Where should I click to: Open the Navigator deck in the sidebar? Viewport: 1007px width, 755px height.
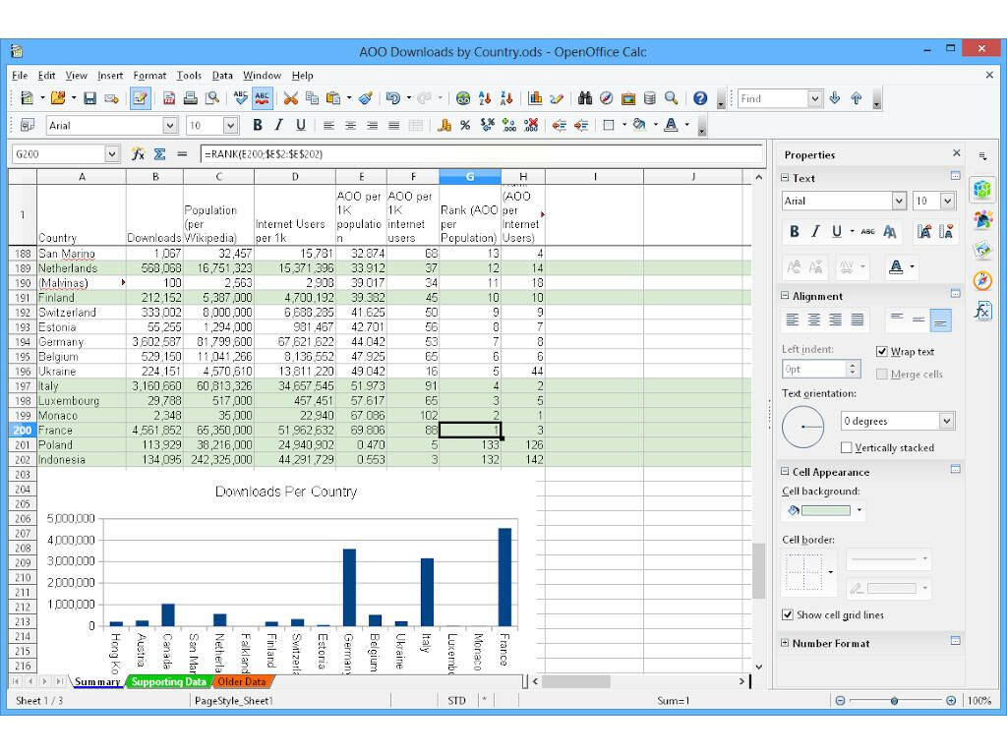982,279
